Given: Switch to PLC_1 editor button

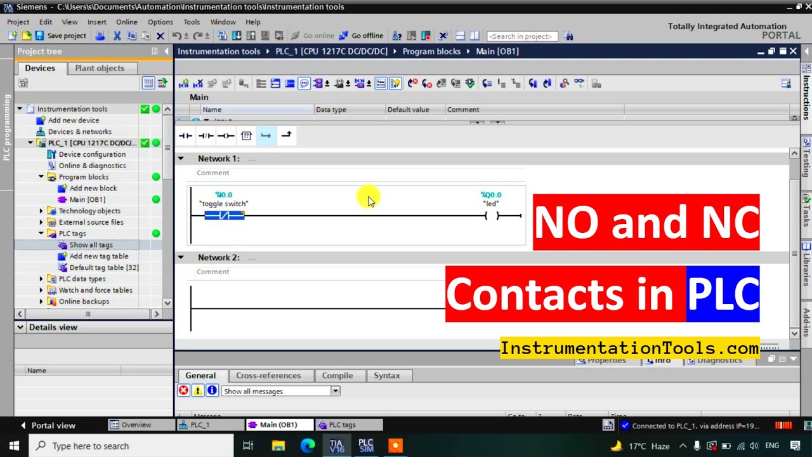Looking at the screenshot, I should tap(209, 425).
